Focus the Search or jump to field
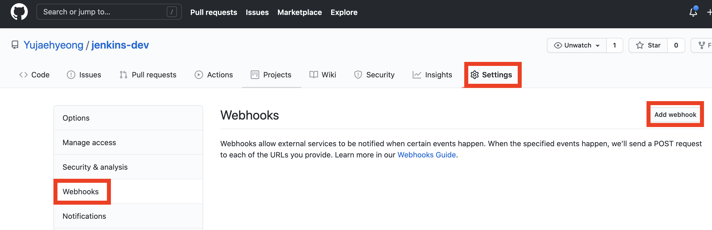 tap(109, 12)
